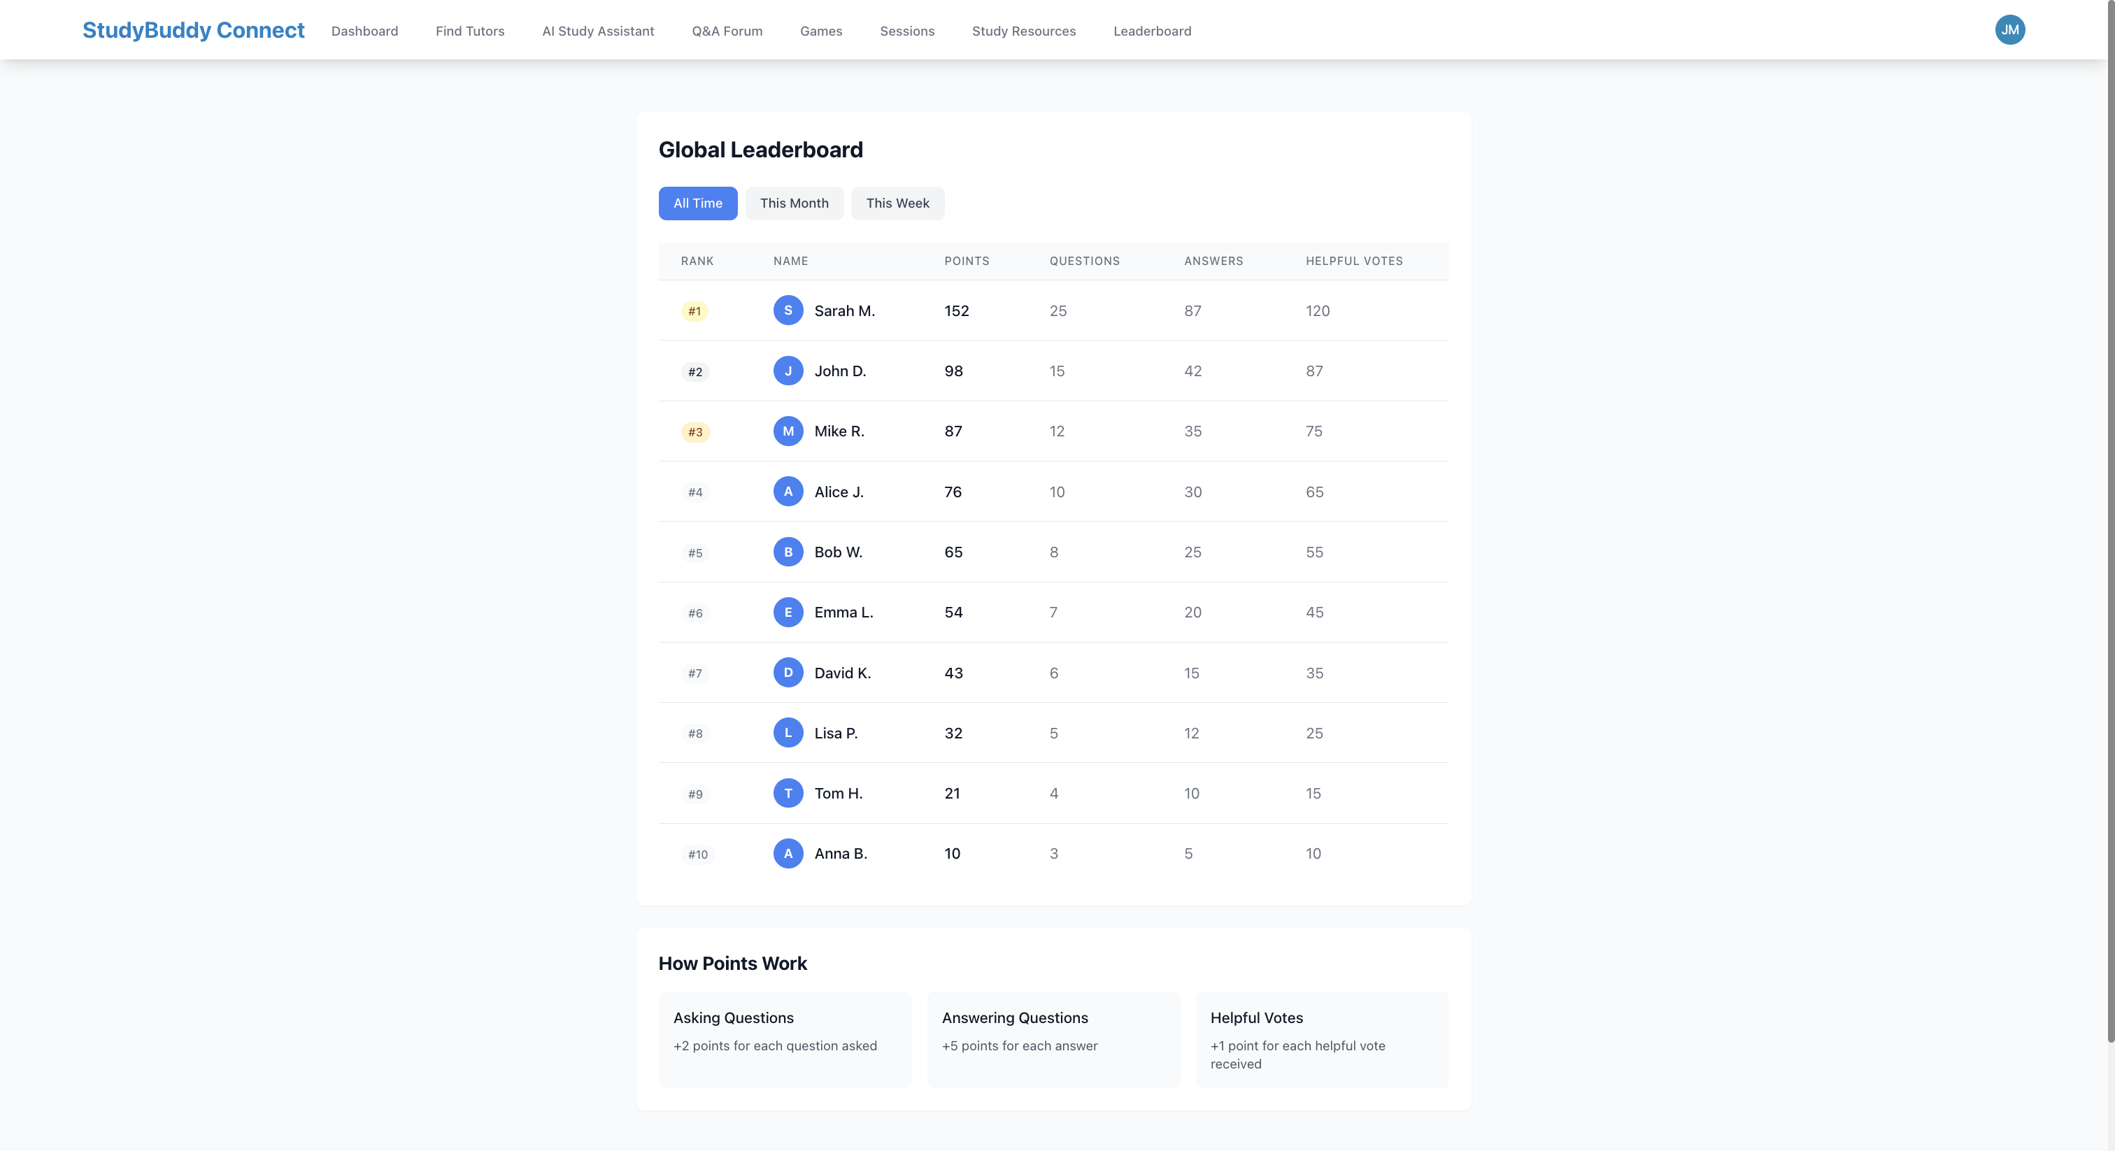This screenshot has width=2115, height=1151.
Task: Click David K.'s D avatar
Action: click(788, 673)
